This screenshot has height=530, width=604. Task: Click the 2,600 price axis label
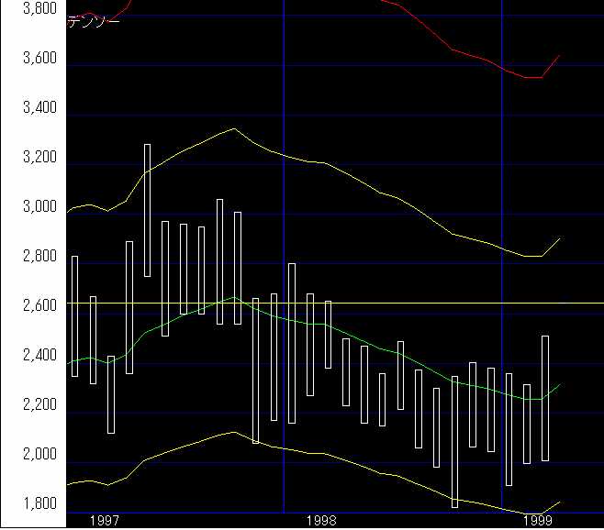click(x=39, y=306)
